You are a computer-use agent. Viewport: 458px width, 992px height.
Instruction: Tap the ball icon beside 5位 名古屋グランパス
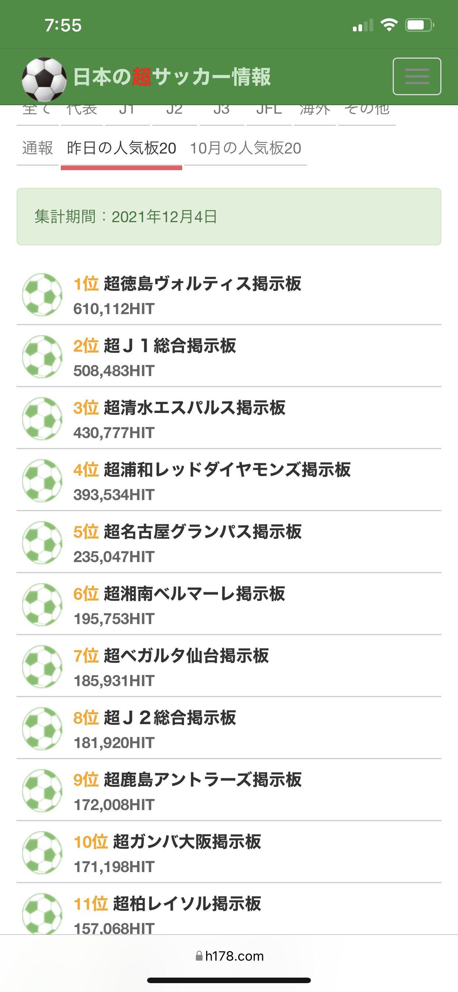(42, 542)
